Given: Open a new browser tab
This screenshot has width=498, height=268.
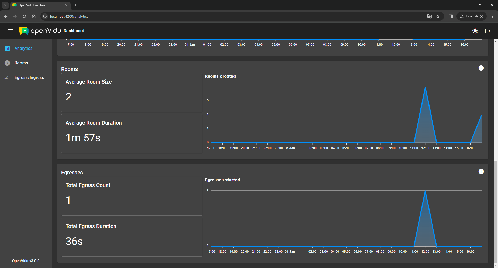Looking at the screenshot, I should point(76,5).
